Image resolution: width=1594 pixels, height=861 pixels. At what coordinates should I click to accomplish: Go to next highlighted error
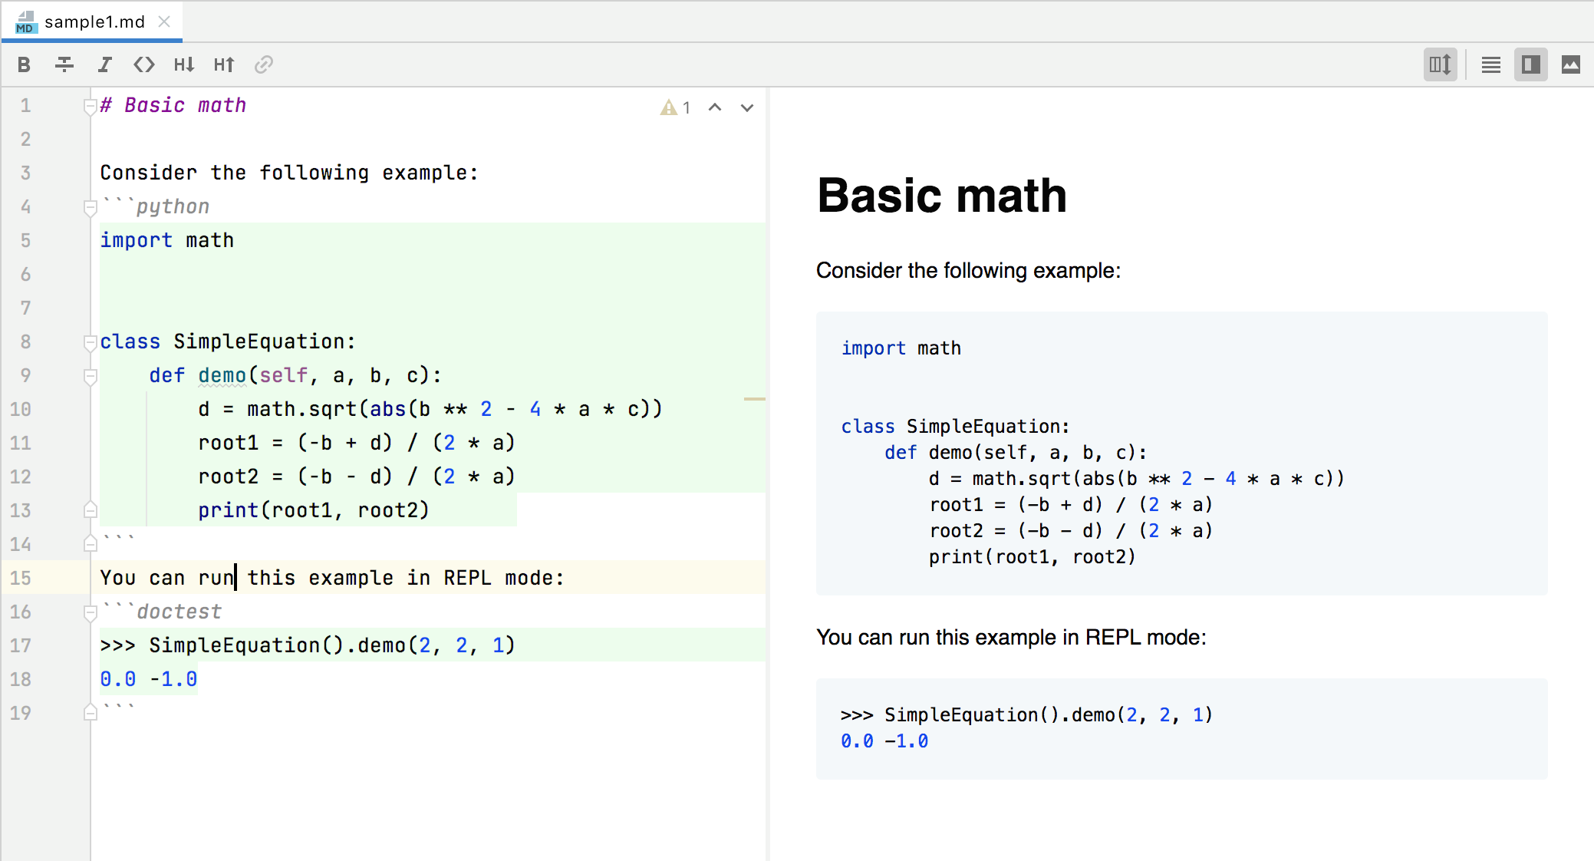pyautogui.click(x=747, y=107)
